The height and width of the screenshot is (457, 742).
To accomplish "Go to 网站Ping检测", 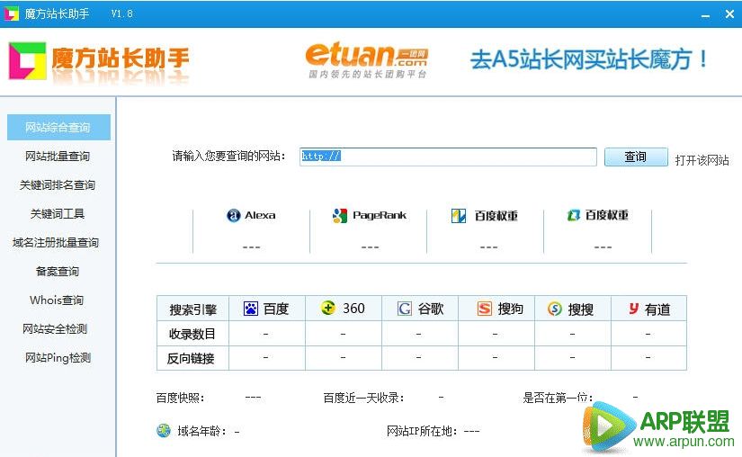I will [x=58, y=358].
